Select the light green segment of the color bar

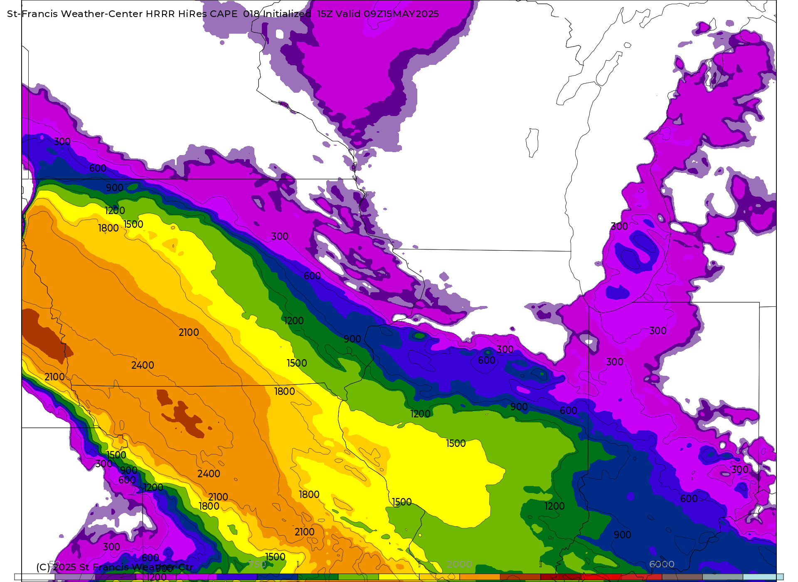358,577
